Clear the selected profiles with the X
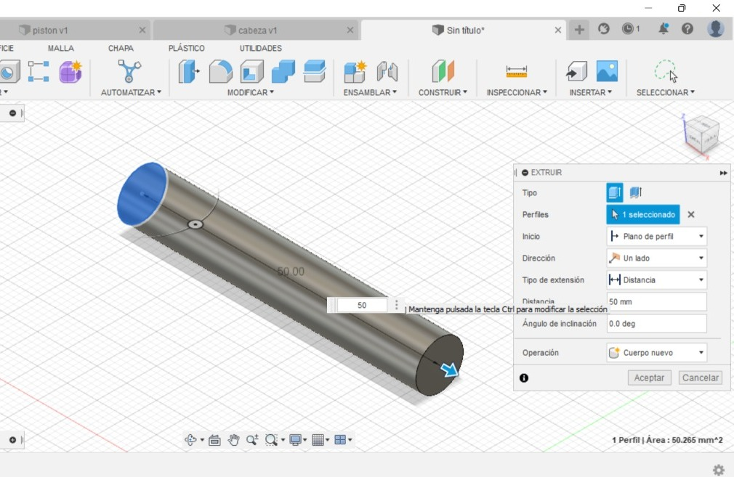 (691, 215)
